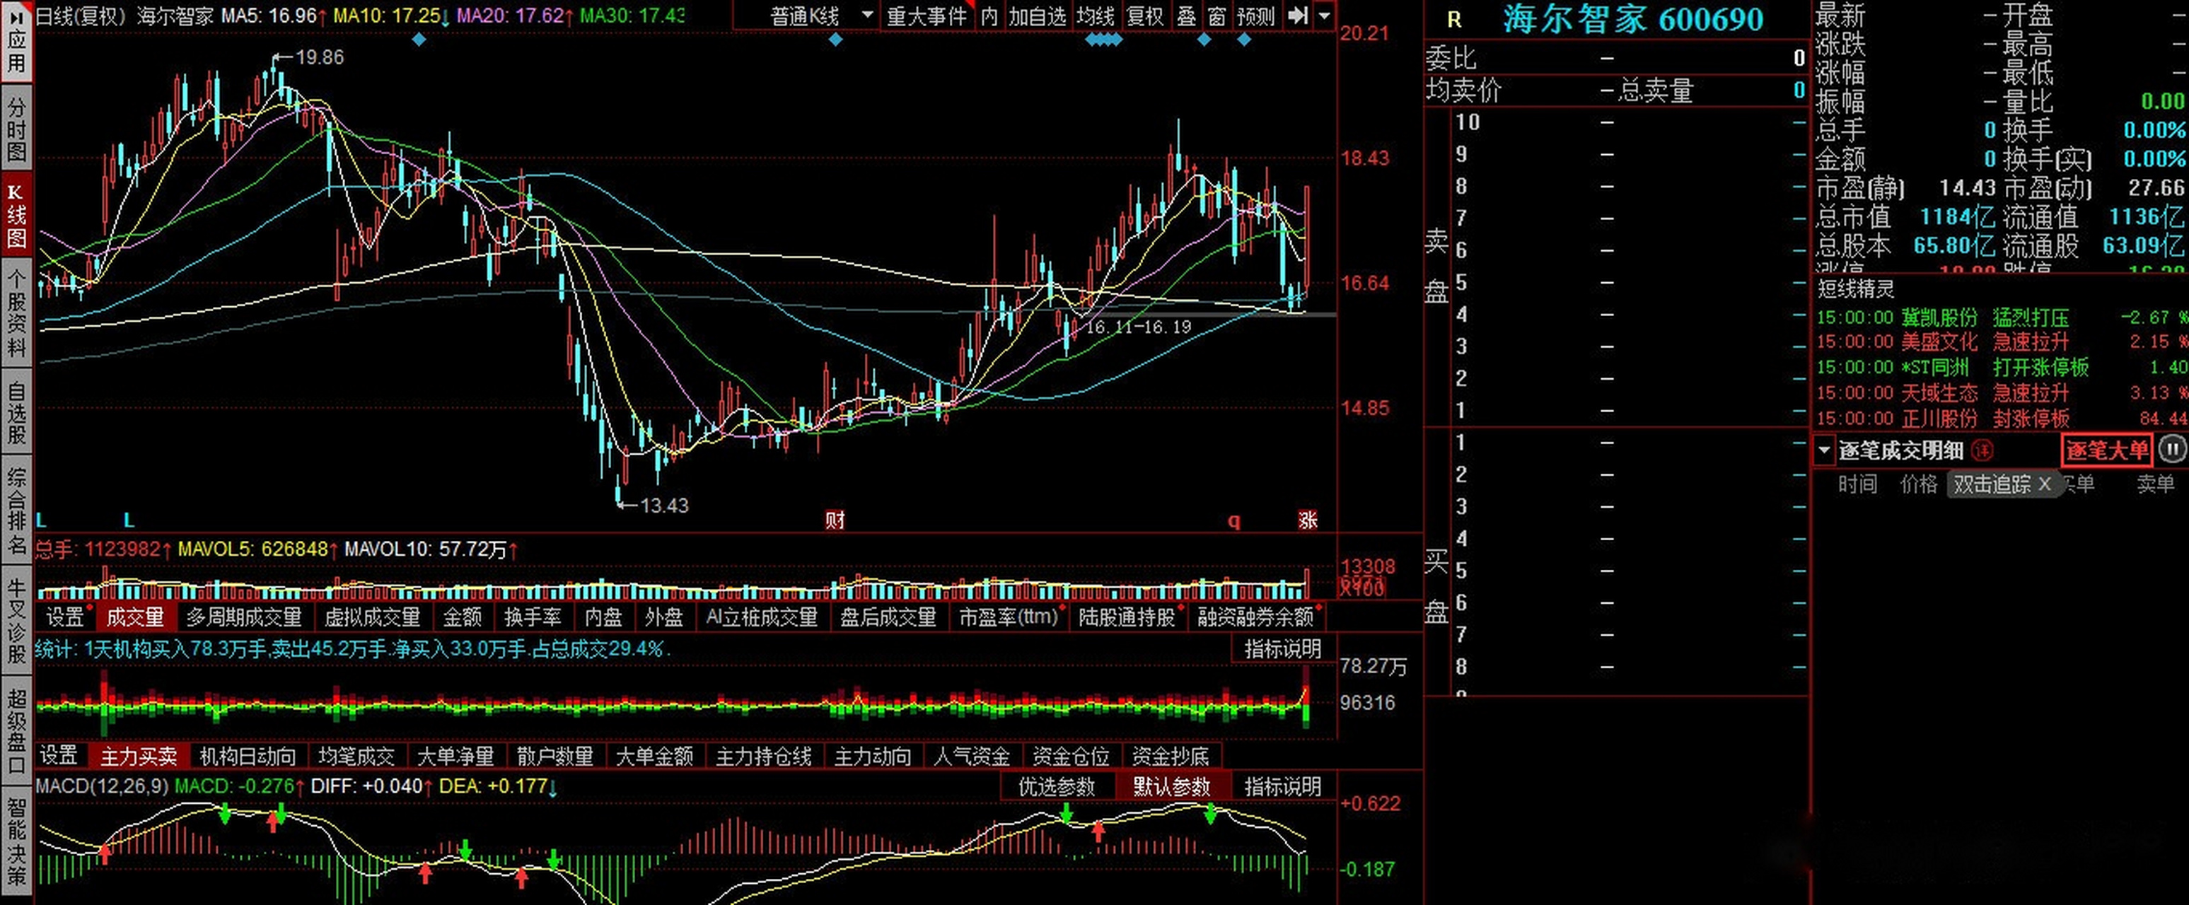This screenshot has width=2189, height=905.
Task: Toggle the 均线 moving average button
Action: [1096, 16]
